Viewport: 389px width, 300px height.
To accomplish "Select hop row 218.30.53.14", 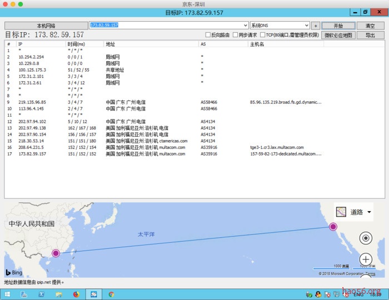I will coord(194,141).
